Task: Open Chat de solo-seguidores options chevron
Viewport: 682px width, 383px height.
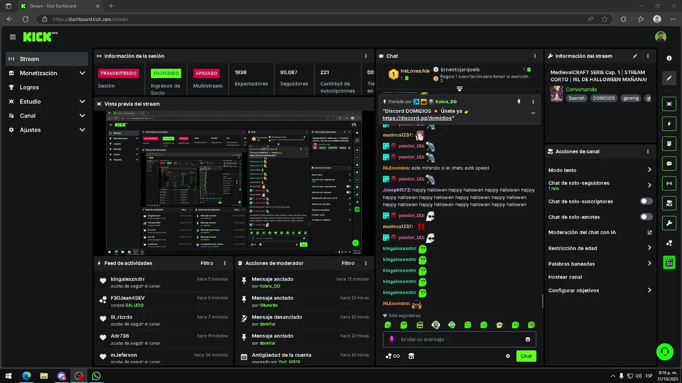Action: pyautogui.click(x=649, y=185)
